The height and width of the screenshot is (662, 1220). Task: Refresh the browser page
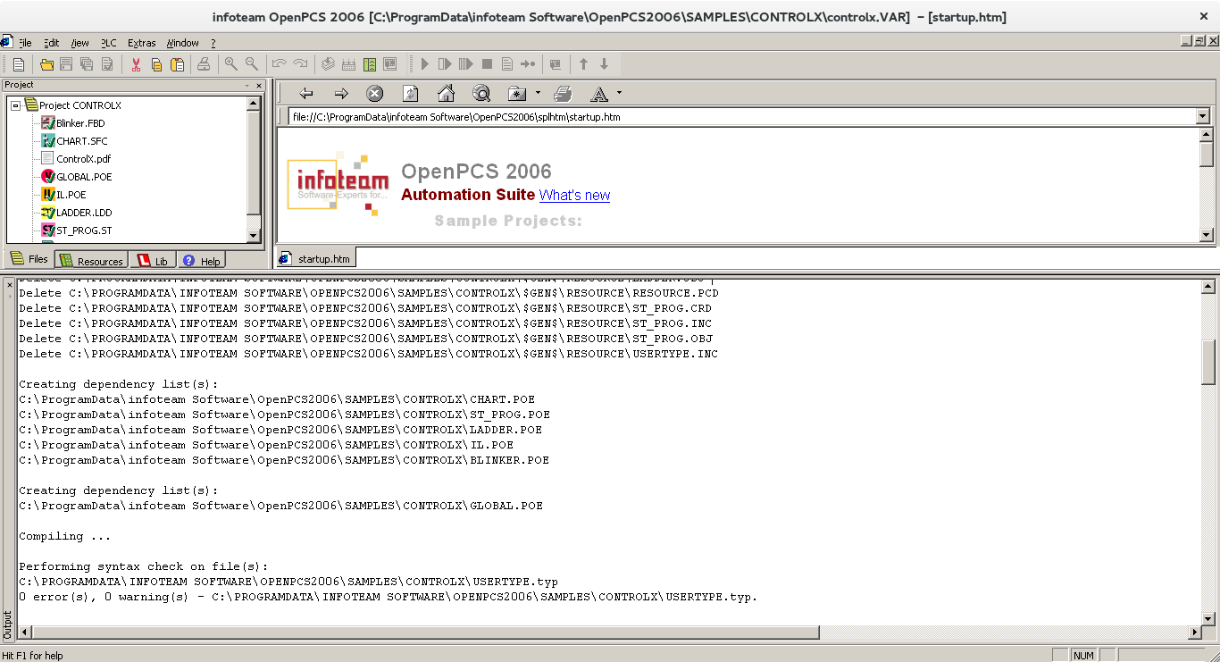click(410, 94)
